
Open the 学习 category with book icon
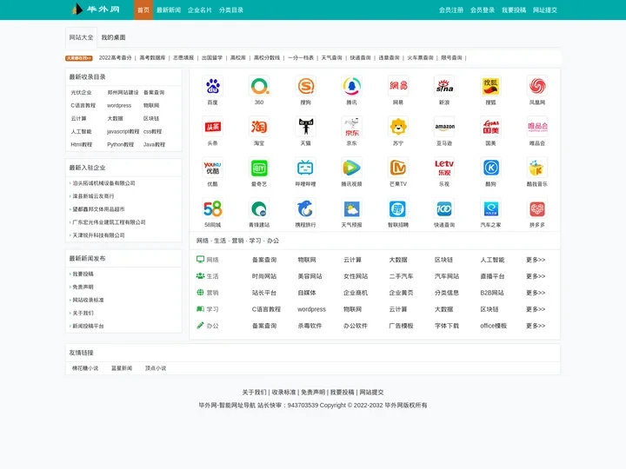pyautogui.click(x=208, y=309)
